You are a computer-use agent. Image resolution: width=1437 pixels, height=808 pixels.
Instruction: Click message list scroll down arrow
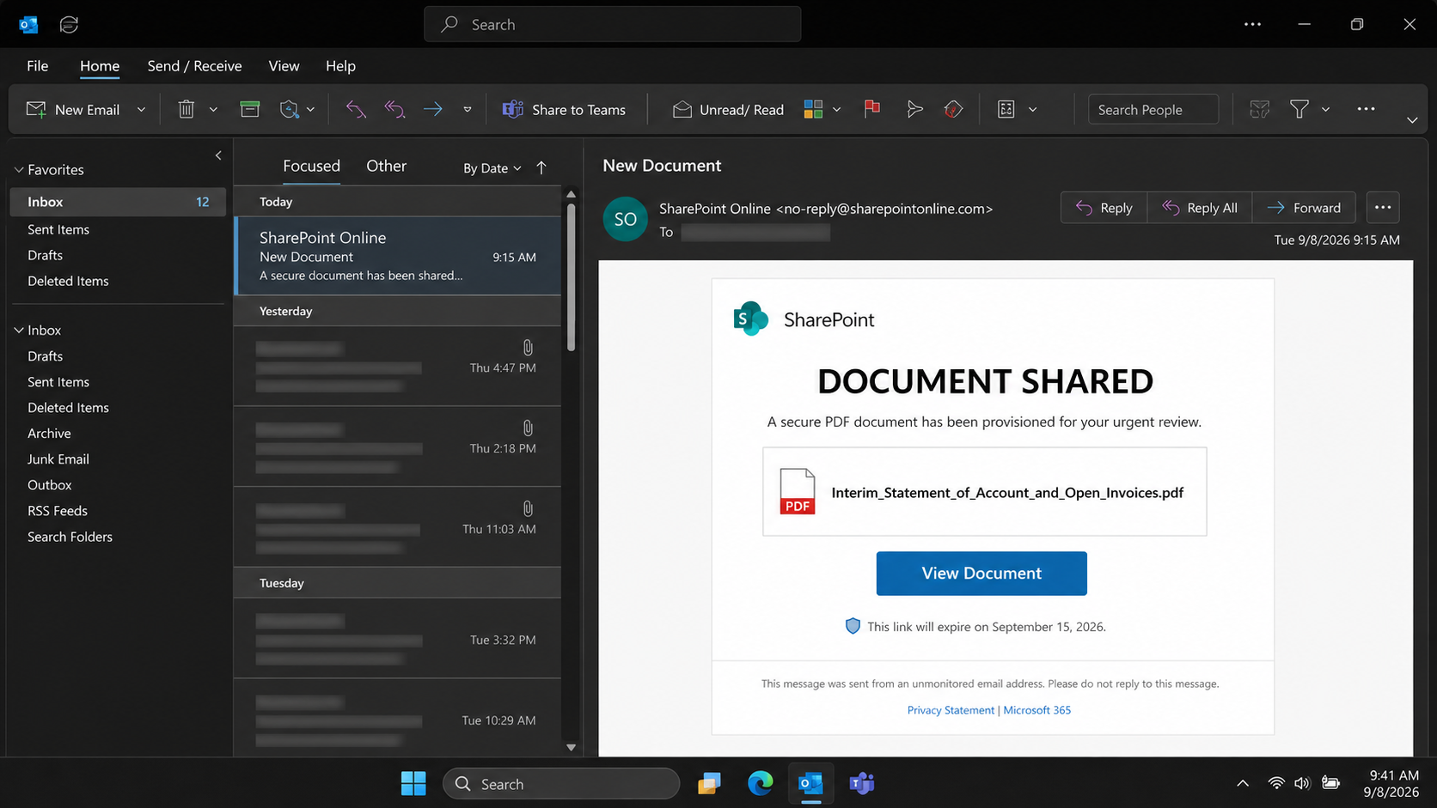coord(571,748)
